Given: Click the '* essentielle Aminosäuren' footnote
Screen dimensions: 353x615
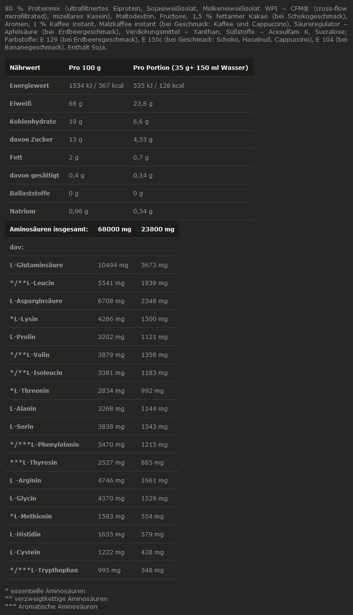Looking at the screenshot, I should coord(45,591).
